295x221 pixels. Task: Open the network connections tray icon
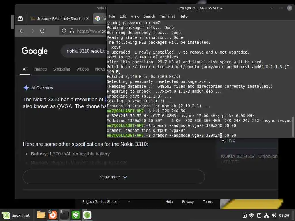click(266, 215)
